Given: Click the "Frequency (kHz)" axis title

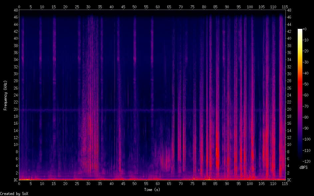Looking at the screenshot, I should 5,95.
